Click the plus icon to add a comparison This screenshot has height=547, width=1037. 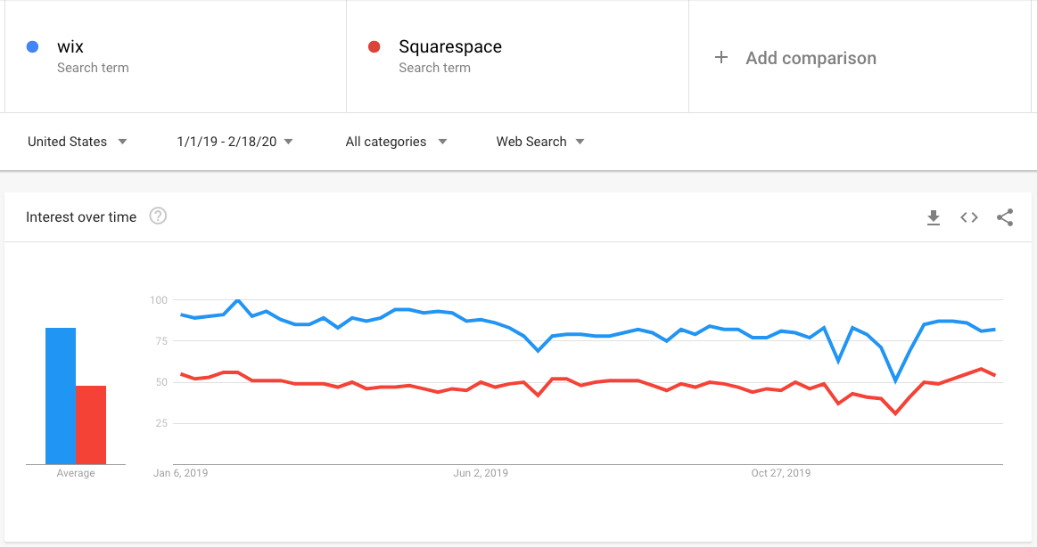[720, 57]
